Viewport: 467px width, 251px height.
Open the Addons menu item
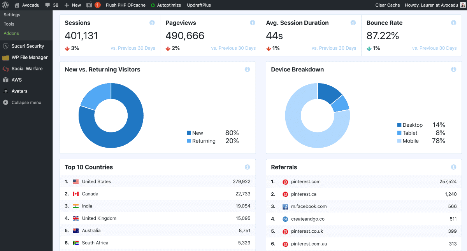(x=11, y=33)
